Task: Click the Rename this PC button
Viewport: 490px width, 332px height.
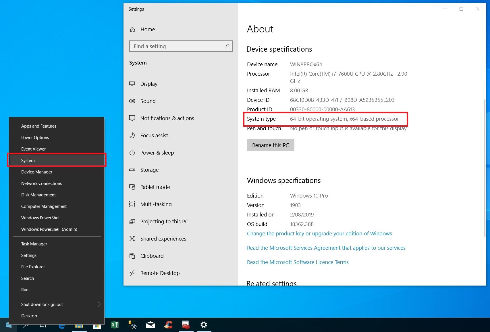Action: click(271, 145)
